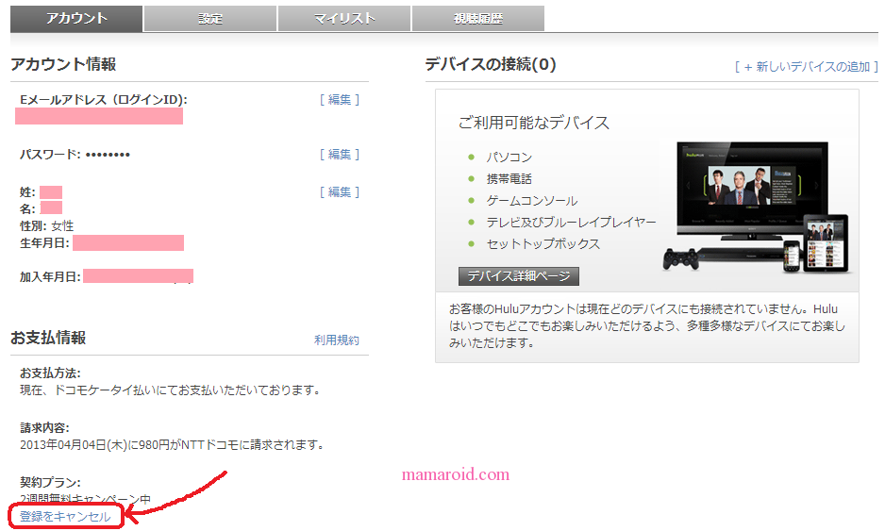Screen dimensions: 885x531
Task: Select セットトップボックス in the device list
Action: click(543, 244)
